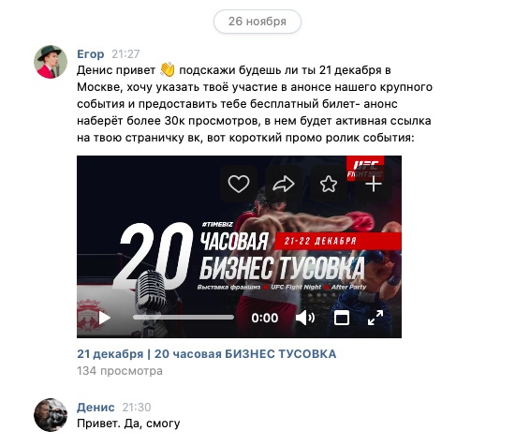Like the video with the heart icon
Image resolution: width=515 pixels, height=446 pixels.
[239, 184]
